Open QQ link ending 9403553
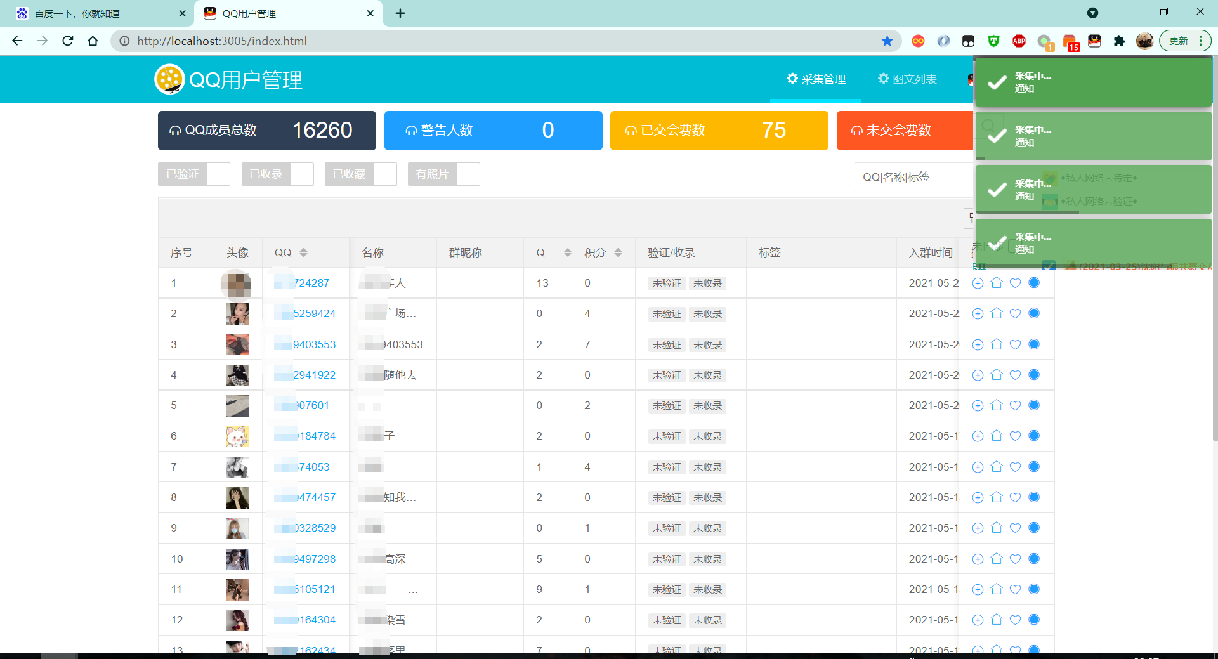 pyautogui.click(x=305, y=344)
